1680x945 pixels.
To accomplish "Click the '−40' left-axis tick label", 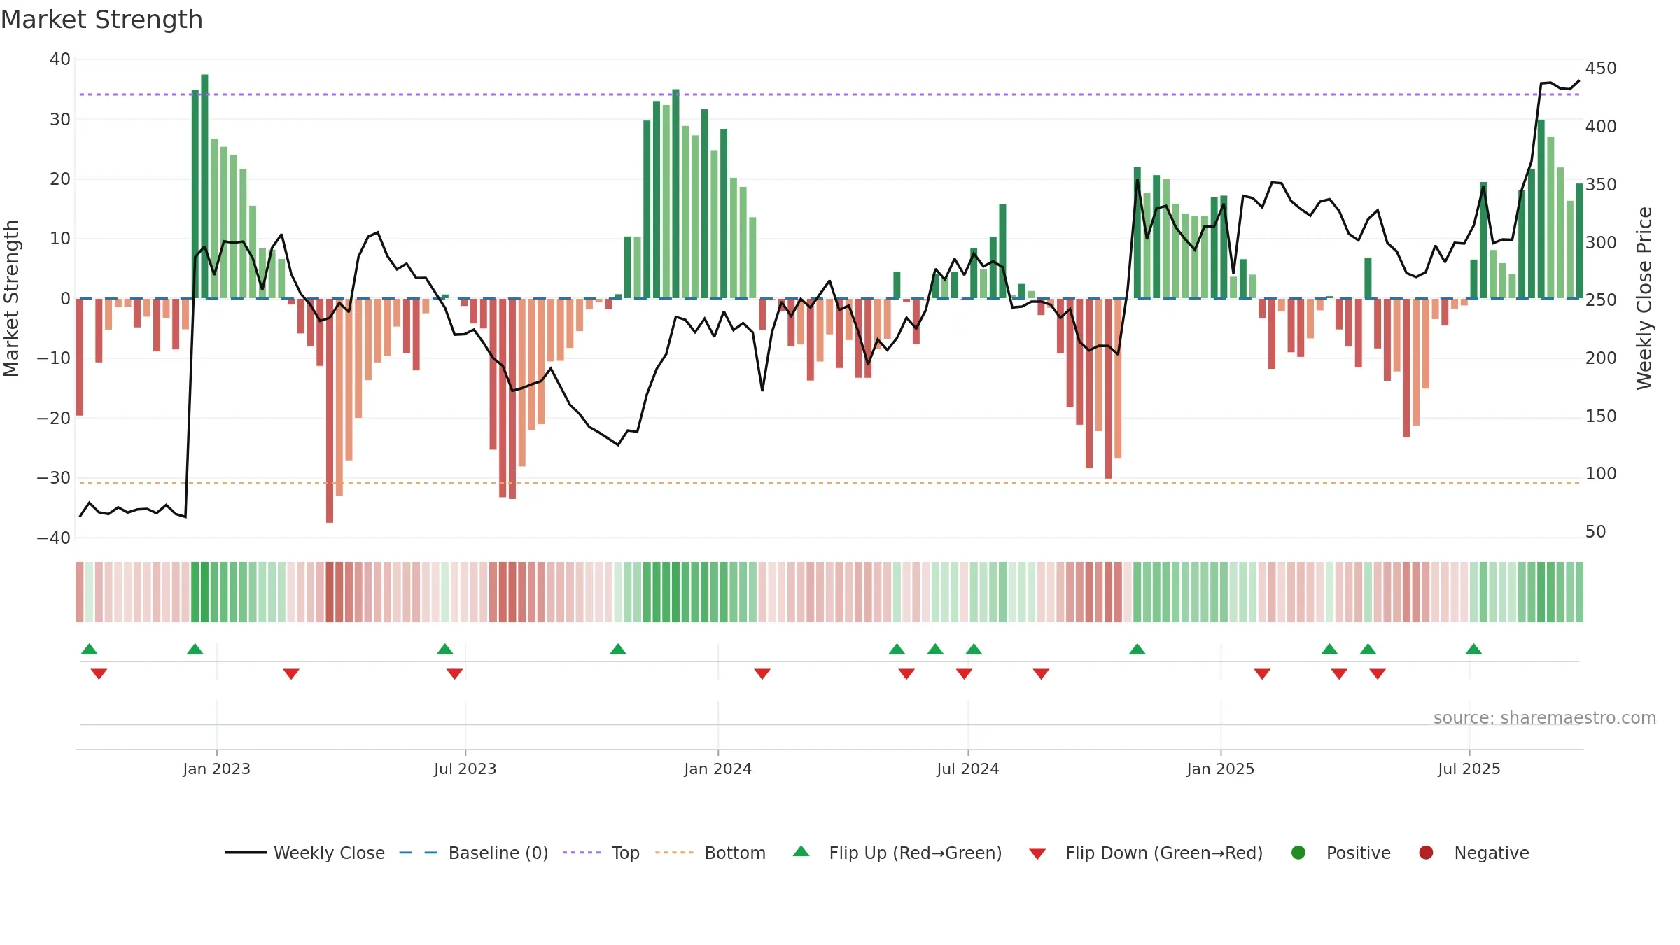I will [x=54, y=538].
